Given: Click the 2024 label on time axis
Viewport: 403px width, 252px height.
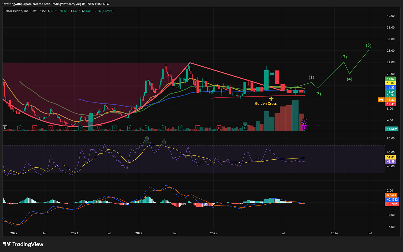Looking at the screenshot, I should 139,233.
